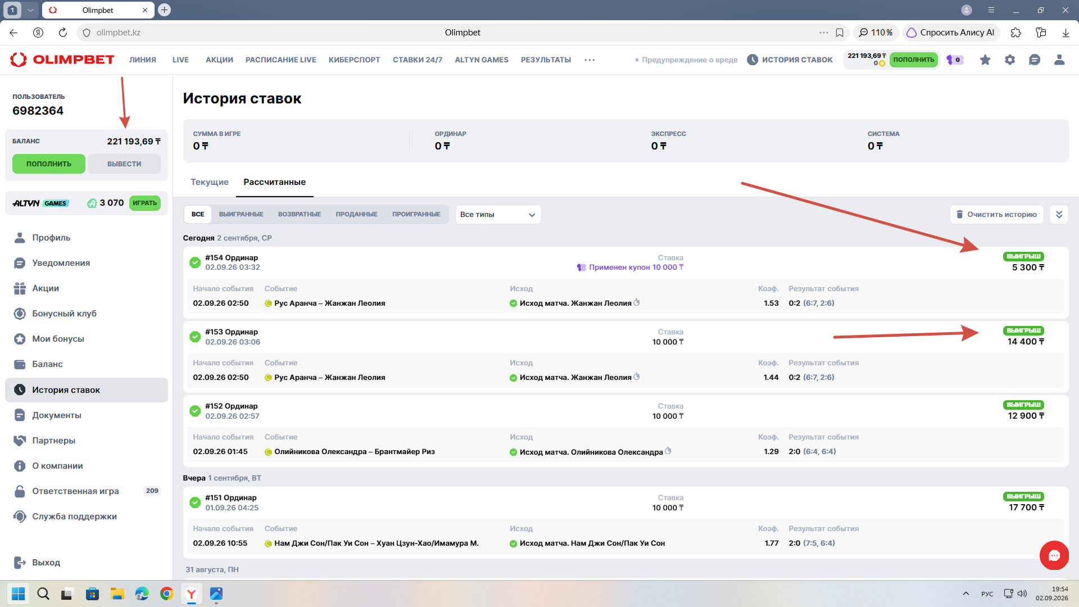Open Windows Start menu

click(18, 594)
